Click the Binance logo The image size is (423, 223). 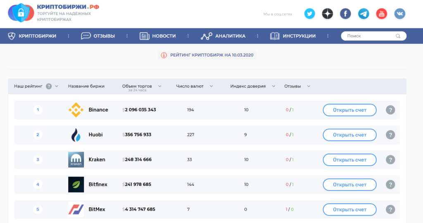(x=76, y=110)
